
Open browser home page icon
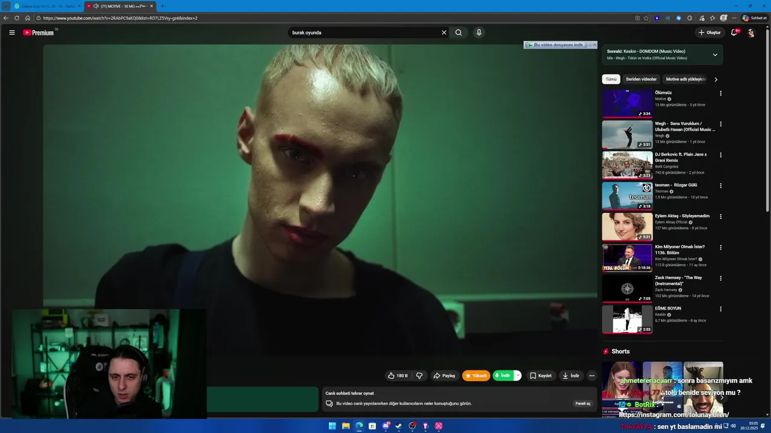click(x=28, y=18)
